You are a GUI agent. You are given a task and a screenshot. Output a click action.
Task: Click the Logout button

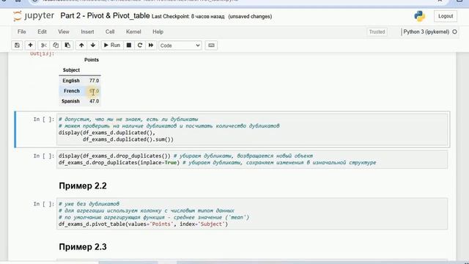(446, 16)
